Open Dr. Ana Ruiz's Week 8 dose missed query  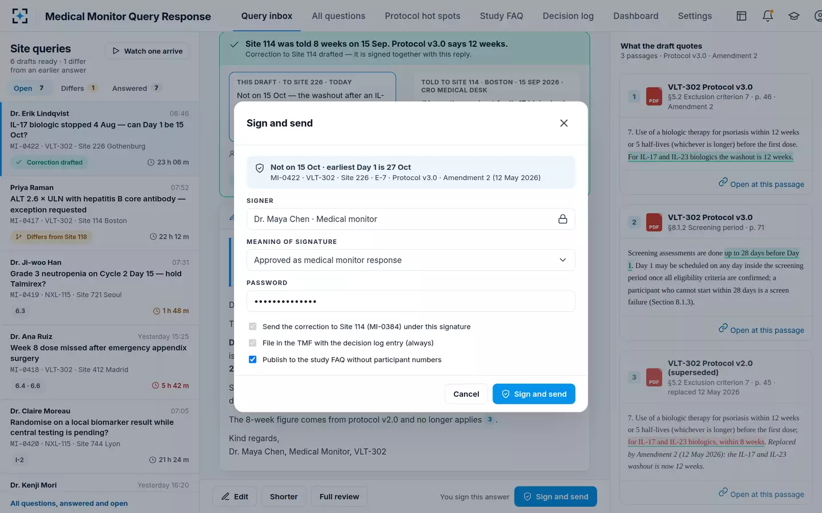coord(100,362)
